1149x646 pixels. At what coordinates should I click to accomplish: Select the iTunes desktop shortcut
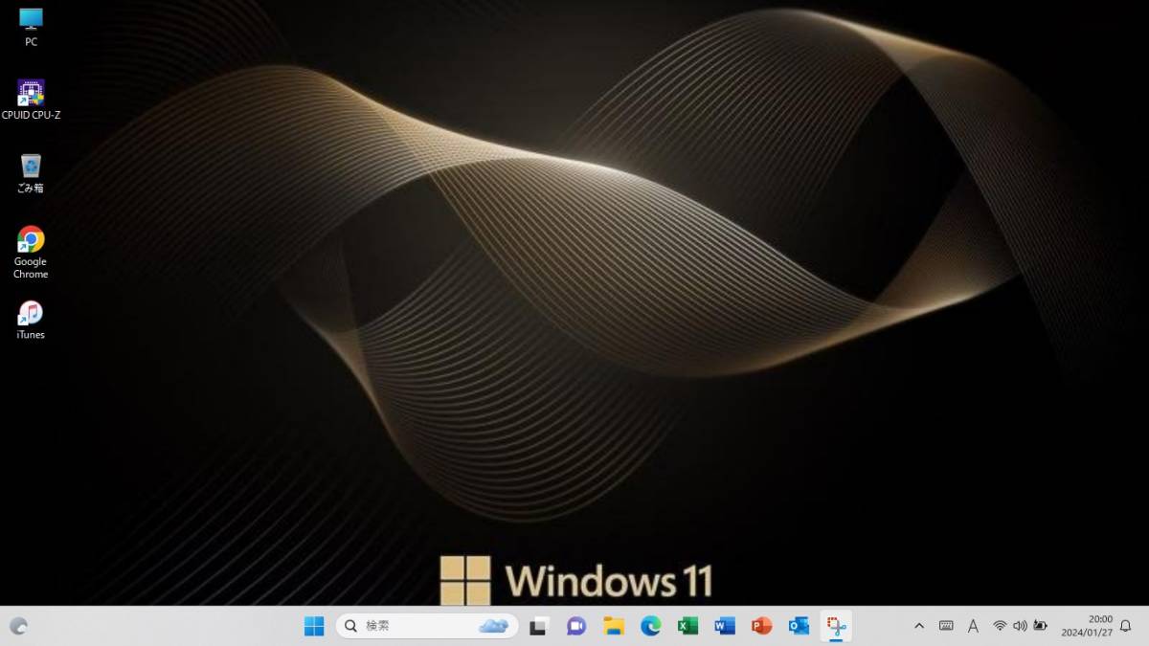pos(31,320)
